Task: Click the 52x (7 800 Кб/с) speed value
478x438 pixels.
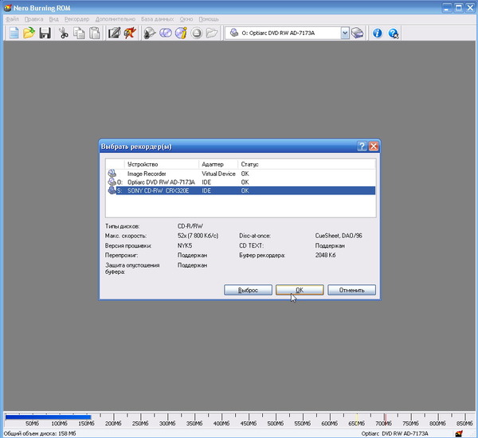Action: click(198, 236)
